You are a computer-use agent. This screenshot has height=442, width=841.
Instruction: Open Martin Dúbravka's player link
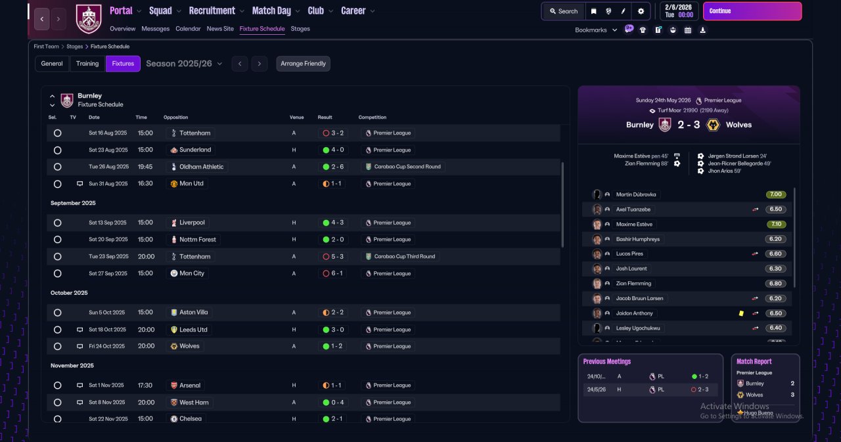[x=635, y=194]
